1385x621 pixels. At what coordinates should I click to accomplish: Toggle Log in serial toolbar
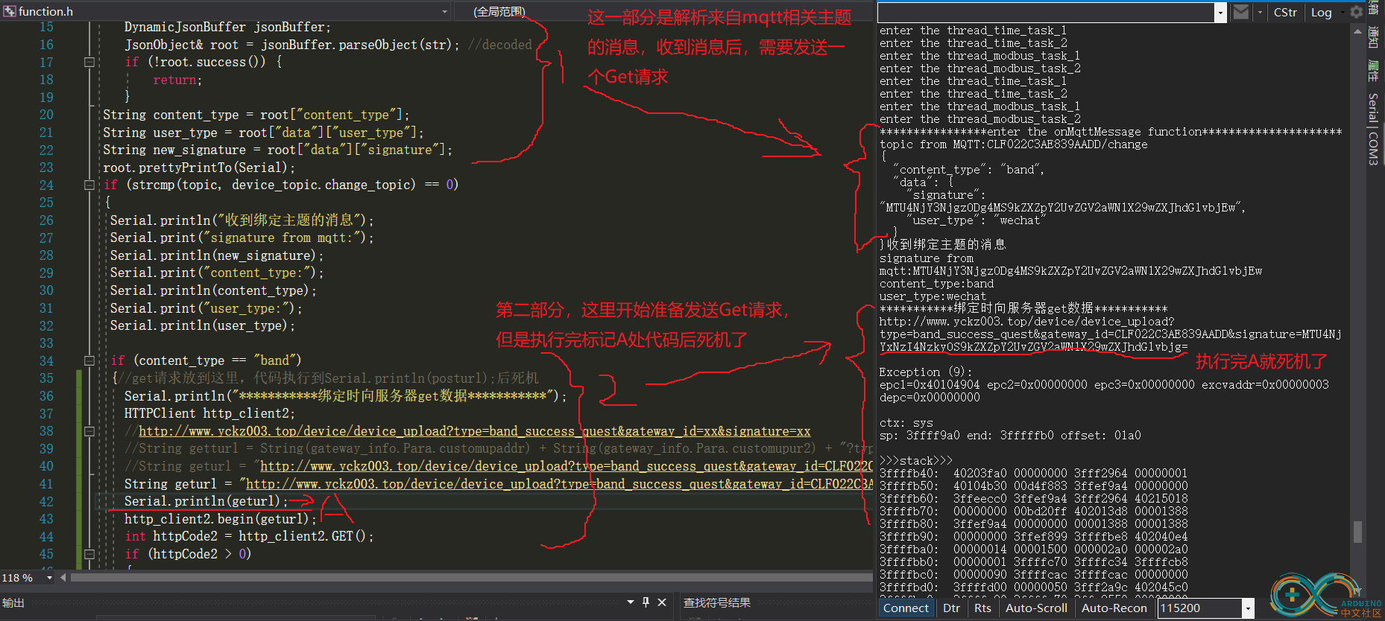pos(1321,13)
